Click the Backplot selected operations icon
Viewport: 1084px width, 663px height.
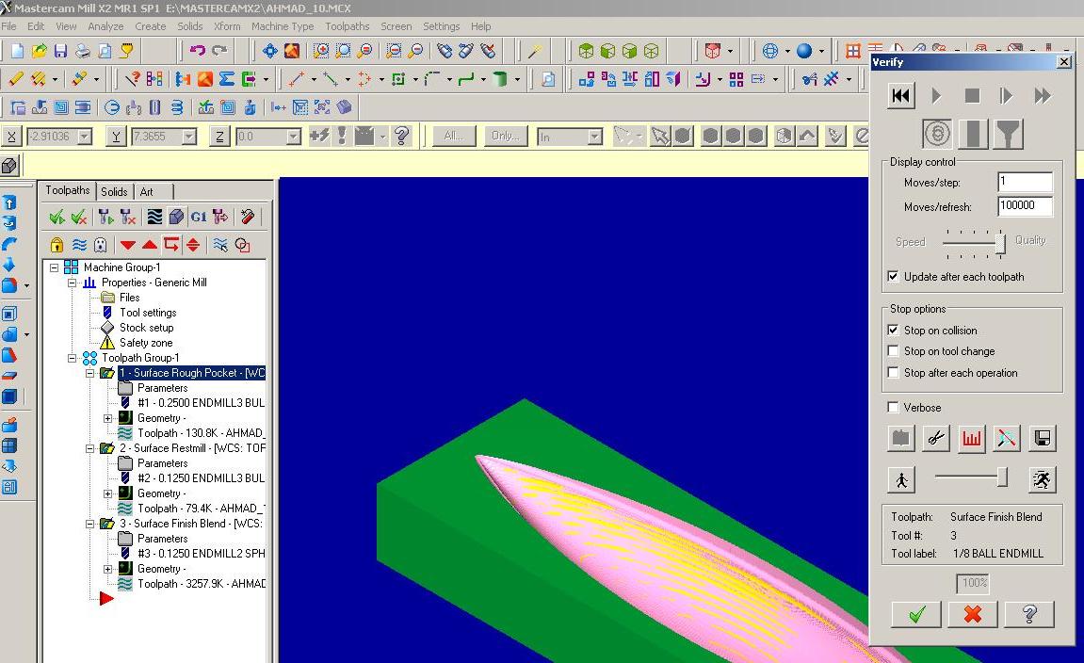coord(154,218)
